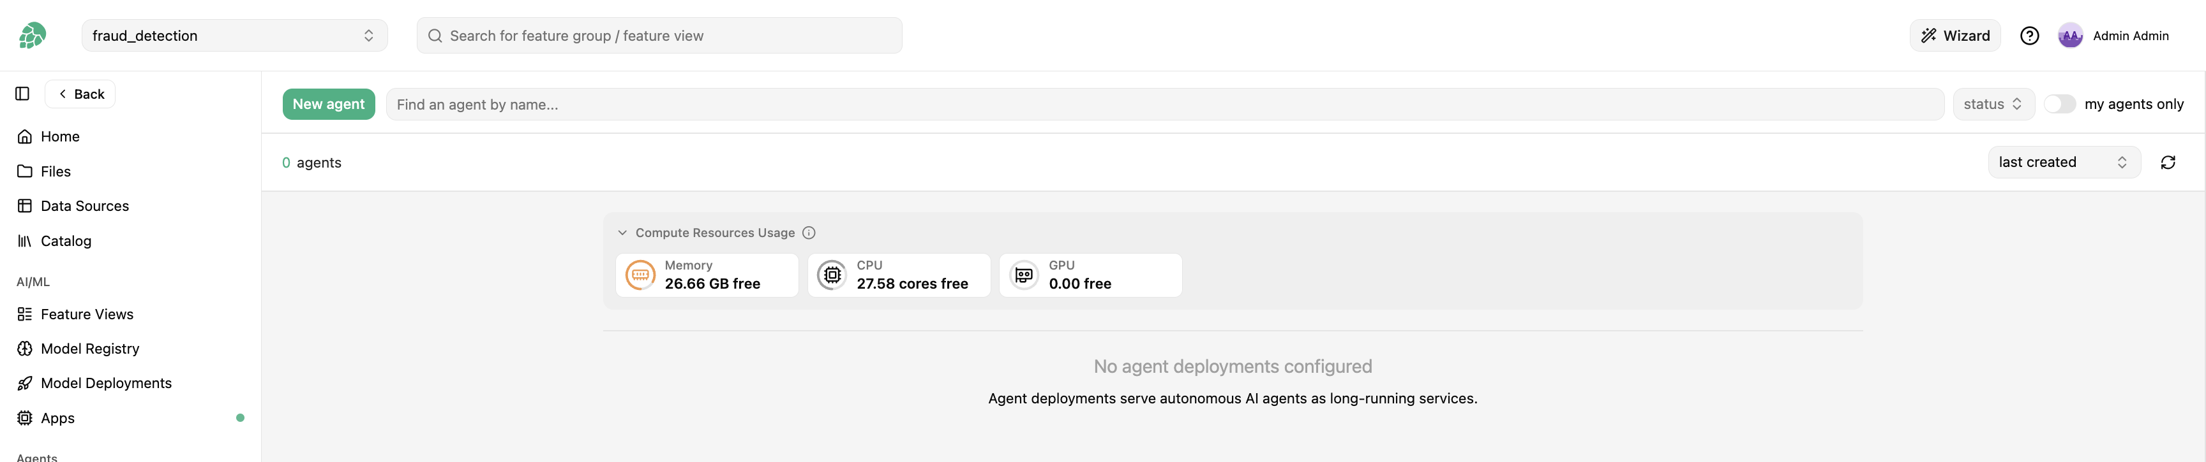The image size is (2206, 462).
Task: Click the Data Sources table icon
Action: [x=25, y=206]
